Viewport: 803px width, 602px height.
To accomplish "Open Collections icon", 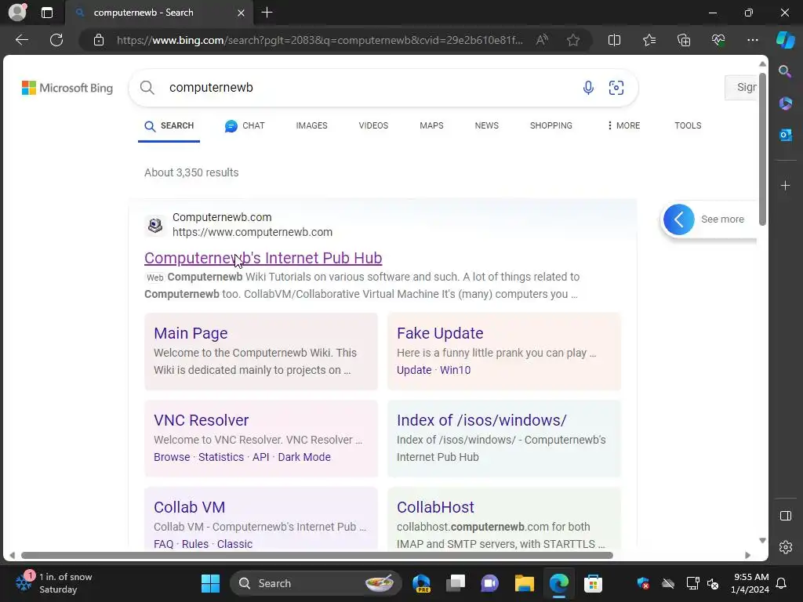I will point(684,40).
